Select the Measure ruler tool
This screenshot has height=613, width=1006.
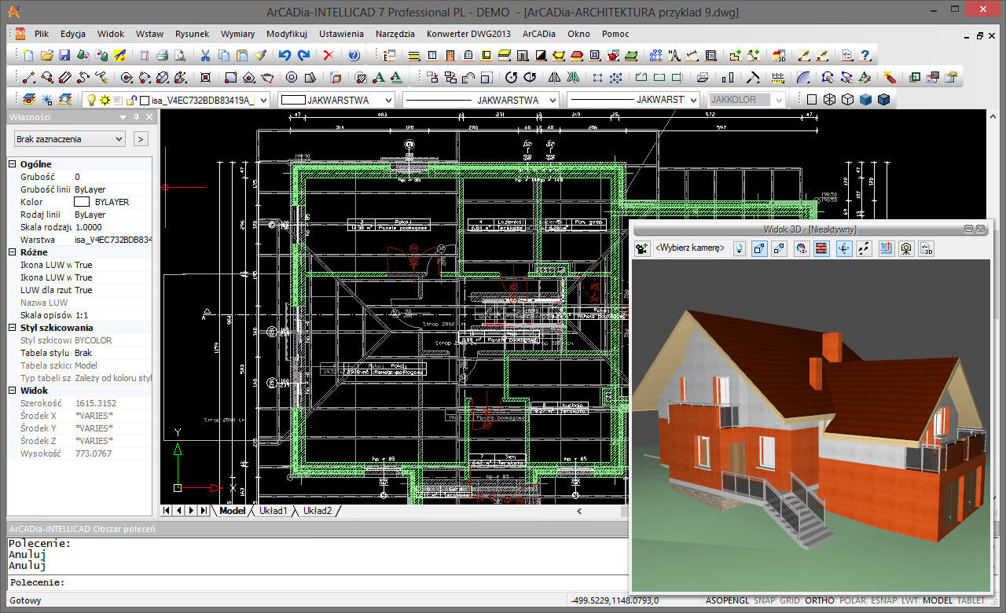779,78
